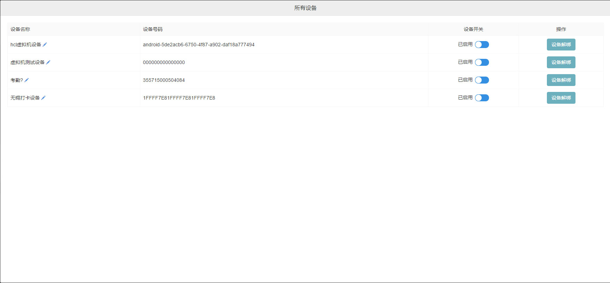Screen dimensions: 610x283
Task: Click the 所有设备 page title
Action: [x=305, y=8]
